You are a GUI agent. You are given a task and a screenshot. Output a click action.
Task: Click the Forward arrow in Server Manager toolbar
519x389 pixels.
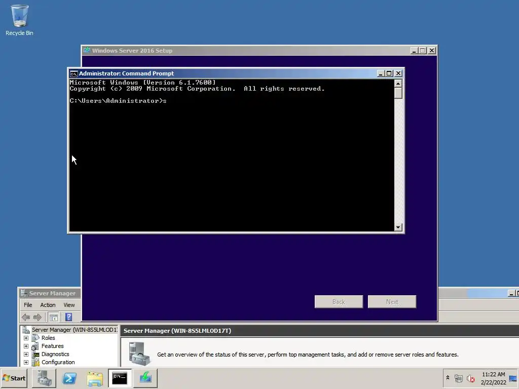click(38, 317)
